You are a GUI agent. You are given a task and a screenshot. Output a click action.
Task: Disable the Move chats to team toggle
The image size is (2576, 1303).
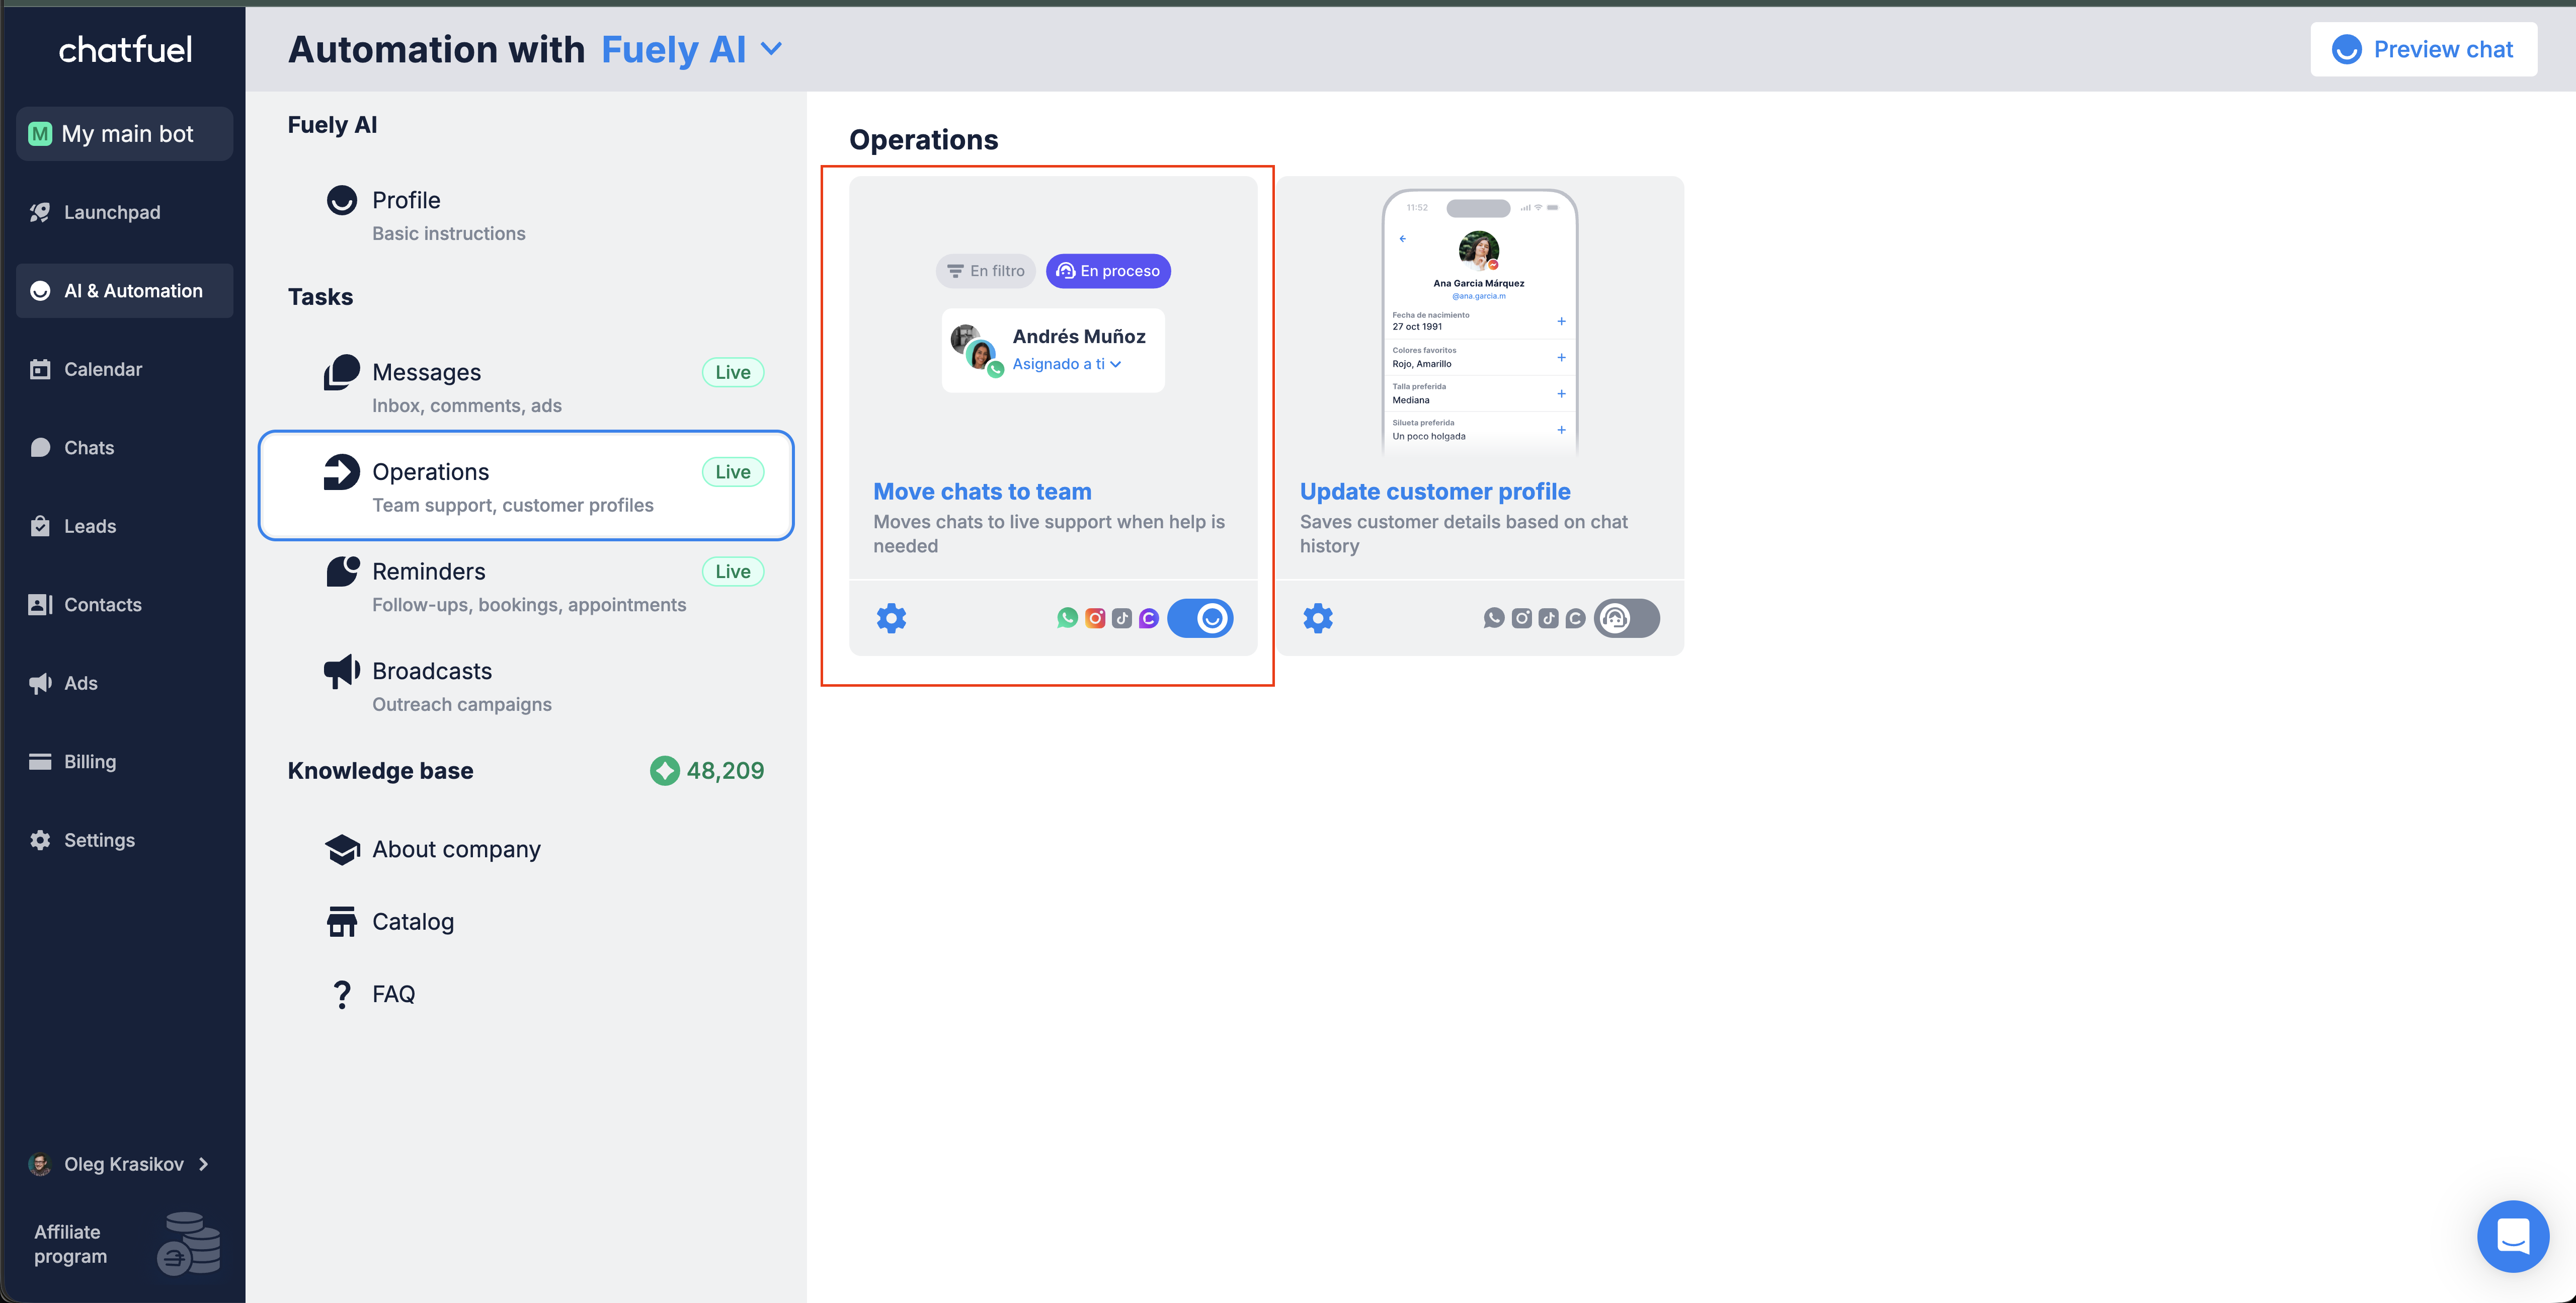(x=1200, y=618)
